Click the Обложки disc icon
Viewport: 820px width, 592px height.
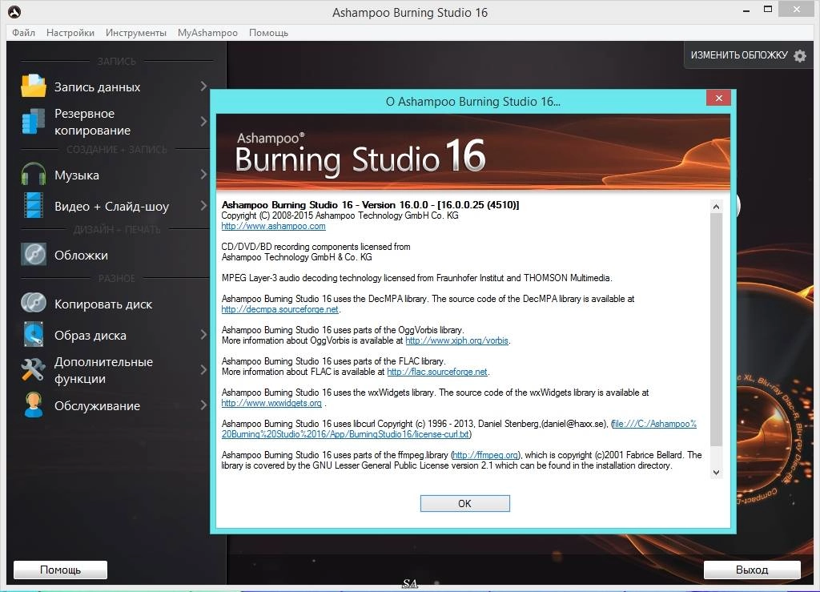pos(34,255)
